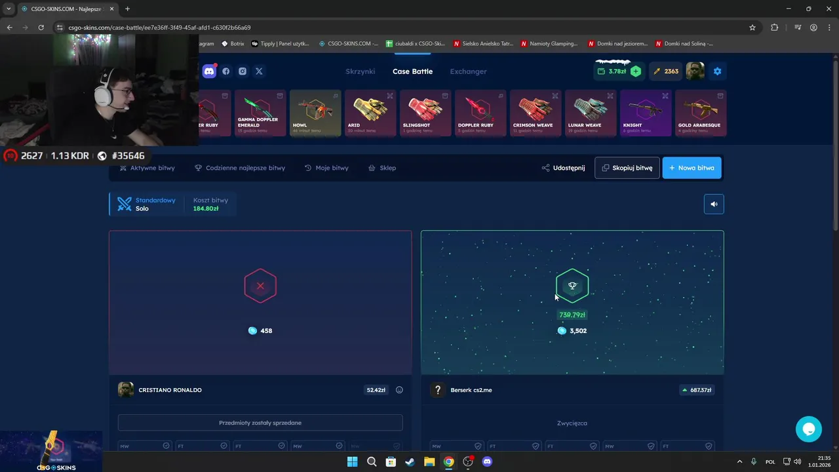Click the 2363 coin balance
The height and width of the screenshot is (472, 839).
click(666, 71)
